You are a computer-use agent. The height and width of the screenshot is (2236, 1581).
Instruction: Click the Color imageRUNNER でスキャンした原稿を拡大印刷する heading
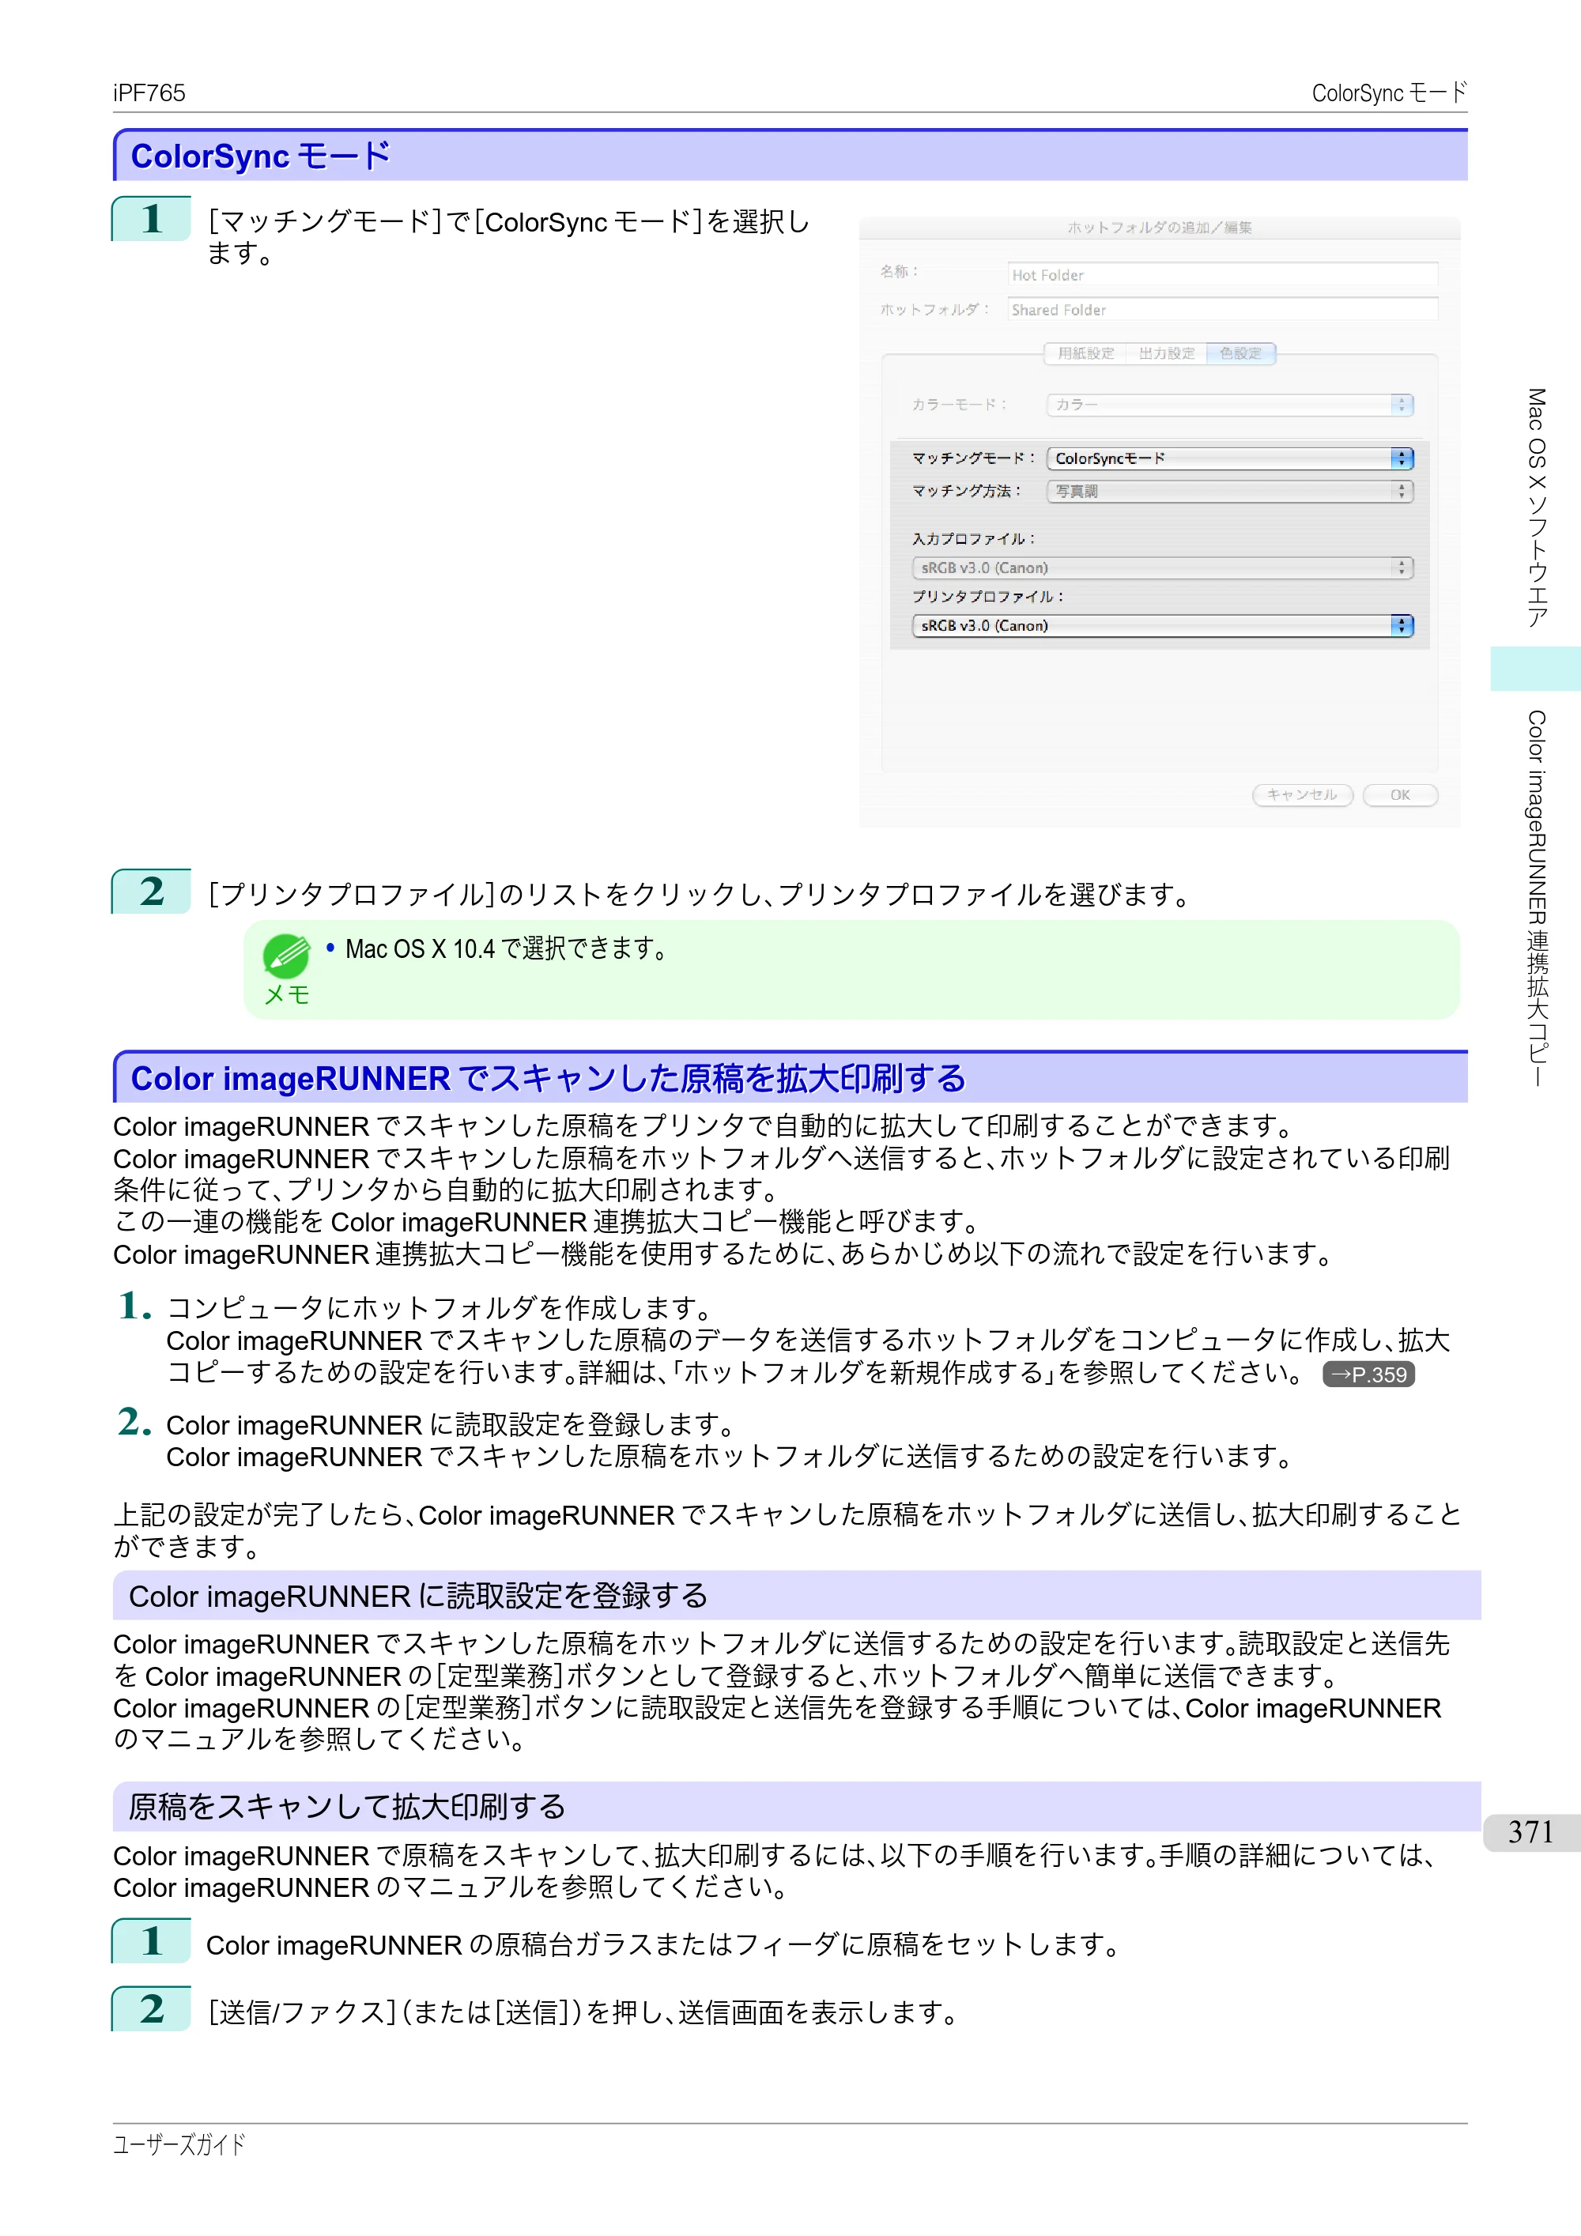click(x=549, y=1078)
